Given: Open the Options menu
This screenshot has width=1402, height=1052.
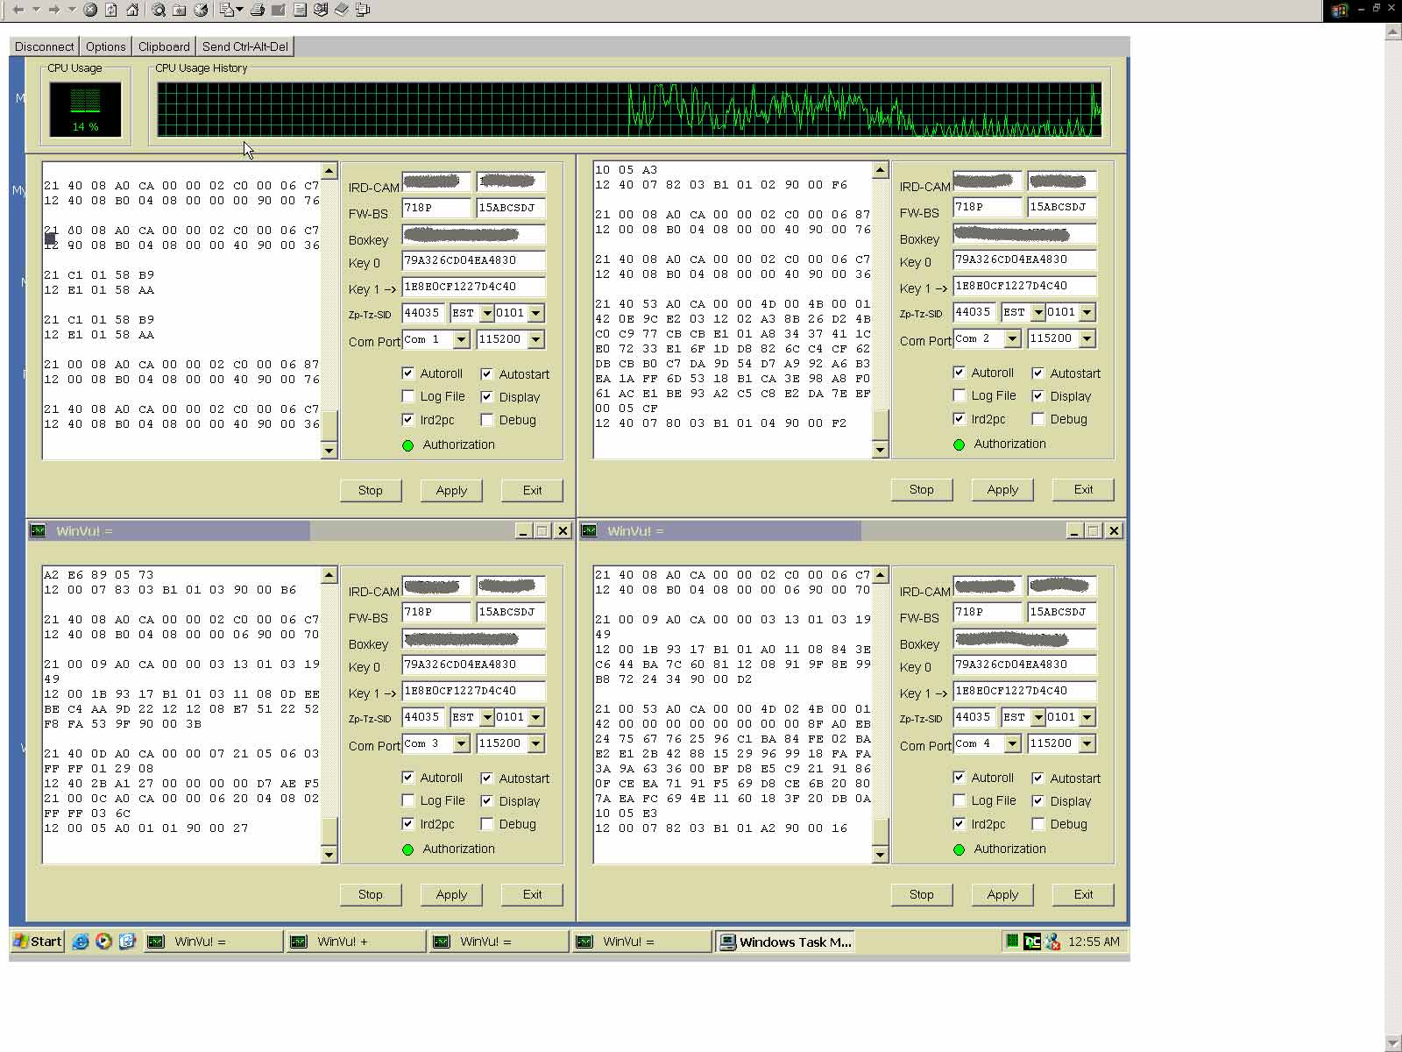Looking at the screenshot, I should (x=105, y=46).
